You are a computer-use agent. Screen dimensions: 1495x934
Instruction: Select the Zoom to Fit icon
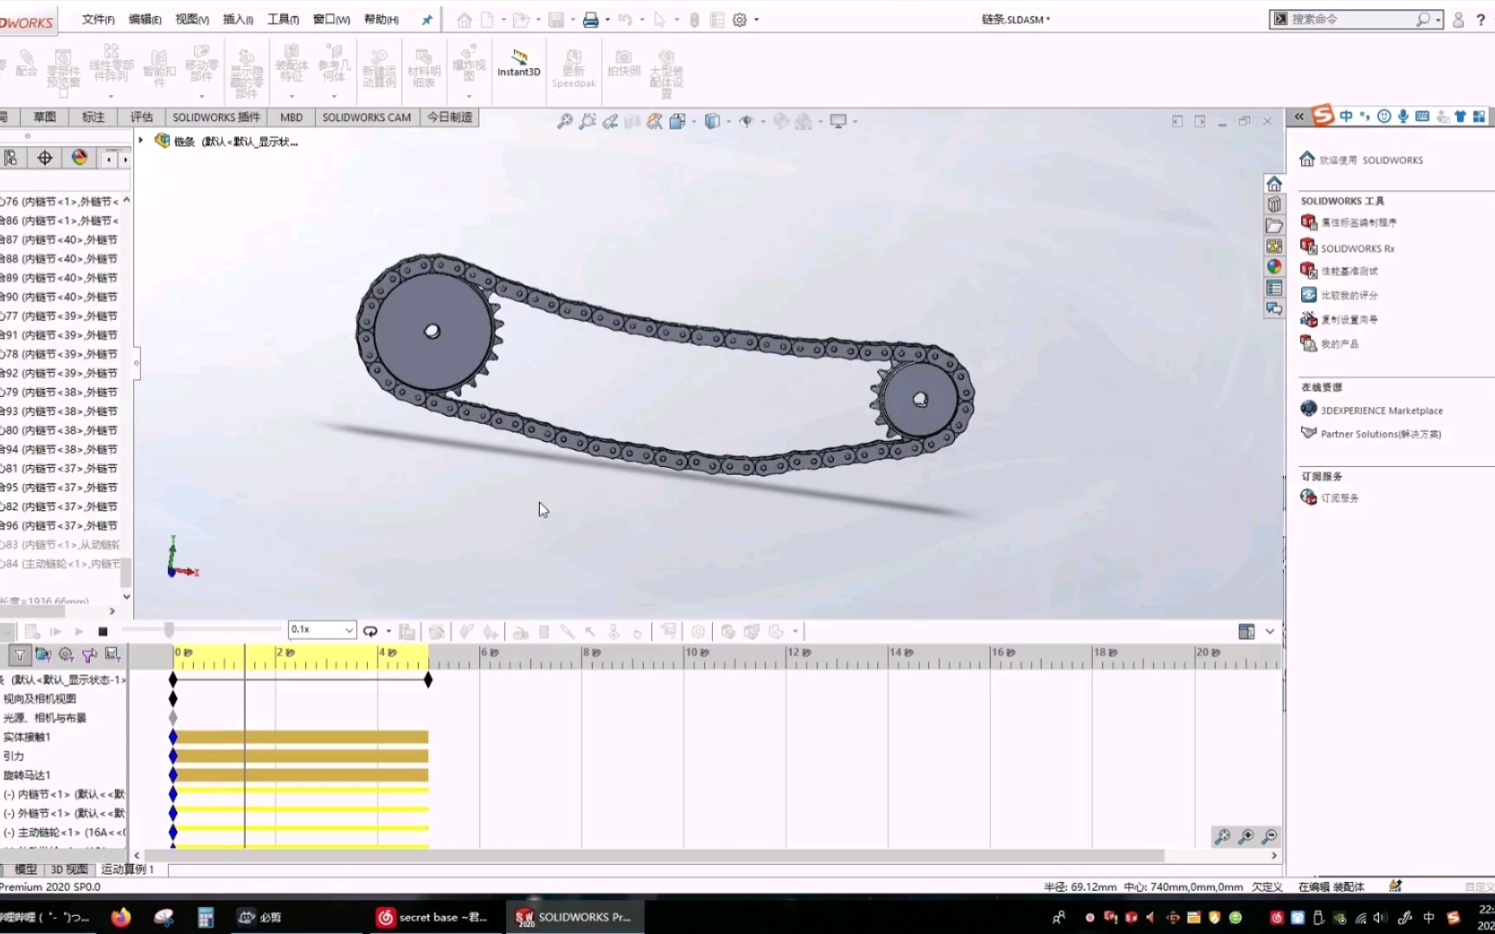[567, 121]
